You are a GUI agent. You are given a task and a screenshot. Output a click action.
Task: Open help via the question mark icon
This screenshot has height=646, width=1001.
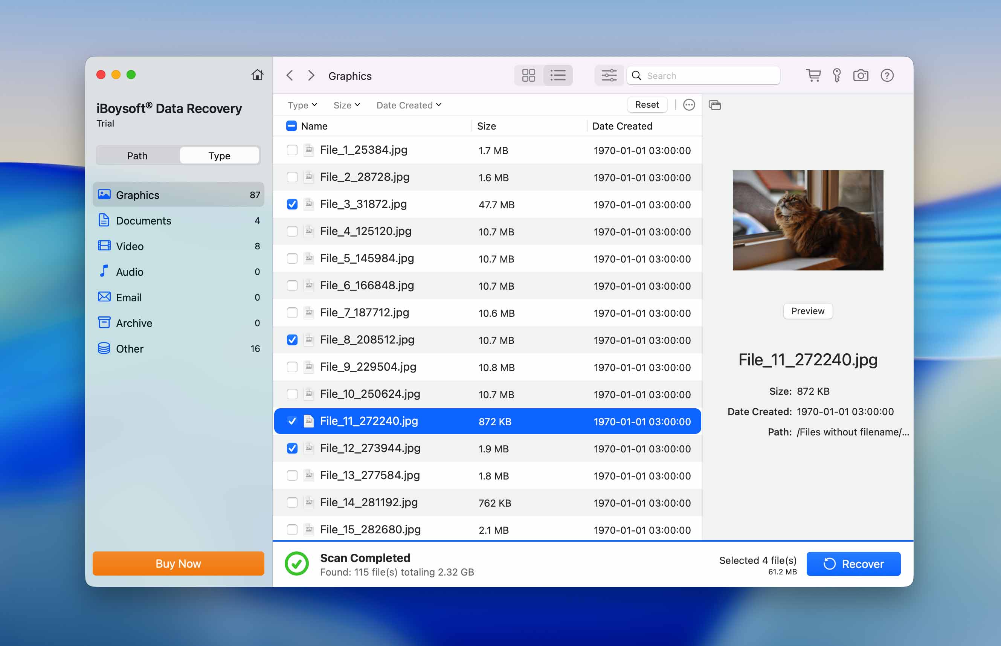click(x=888, y=75)
